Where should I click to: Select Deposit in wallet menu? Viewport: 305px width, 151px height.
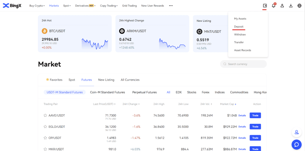point(239,27)
